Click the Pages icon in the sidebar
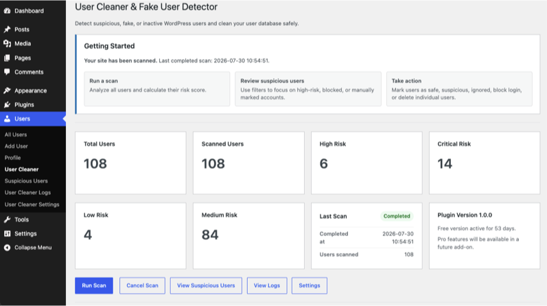547x306 pixels. (x=7, y=58)
